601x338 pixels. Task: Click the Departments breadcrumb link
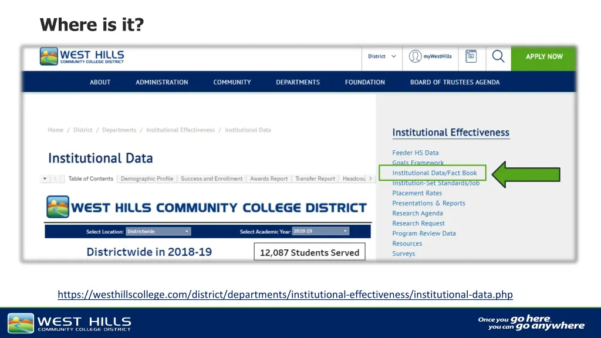(119, 130)
